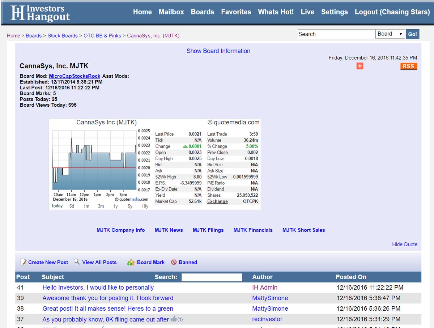
Task: Click the top Search input field
Action: [336, 34]
